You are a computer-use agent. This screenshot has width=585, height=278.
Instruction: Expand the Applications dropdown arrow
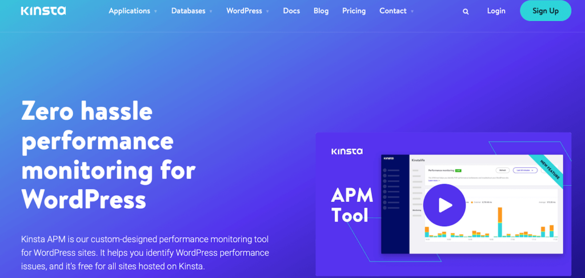click(156, 11)
